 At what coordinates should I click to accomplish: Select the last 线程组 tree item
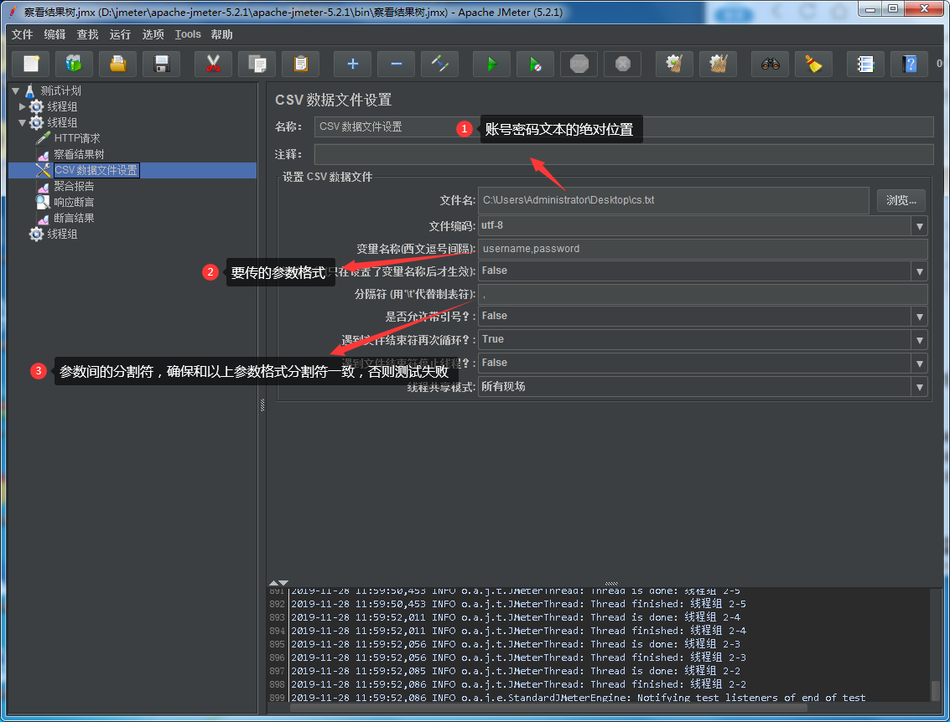[x=62, y=234]
